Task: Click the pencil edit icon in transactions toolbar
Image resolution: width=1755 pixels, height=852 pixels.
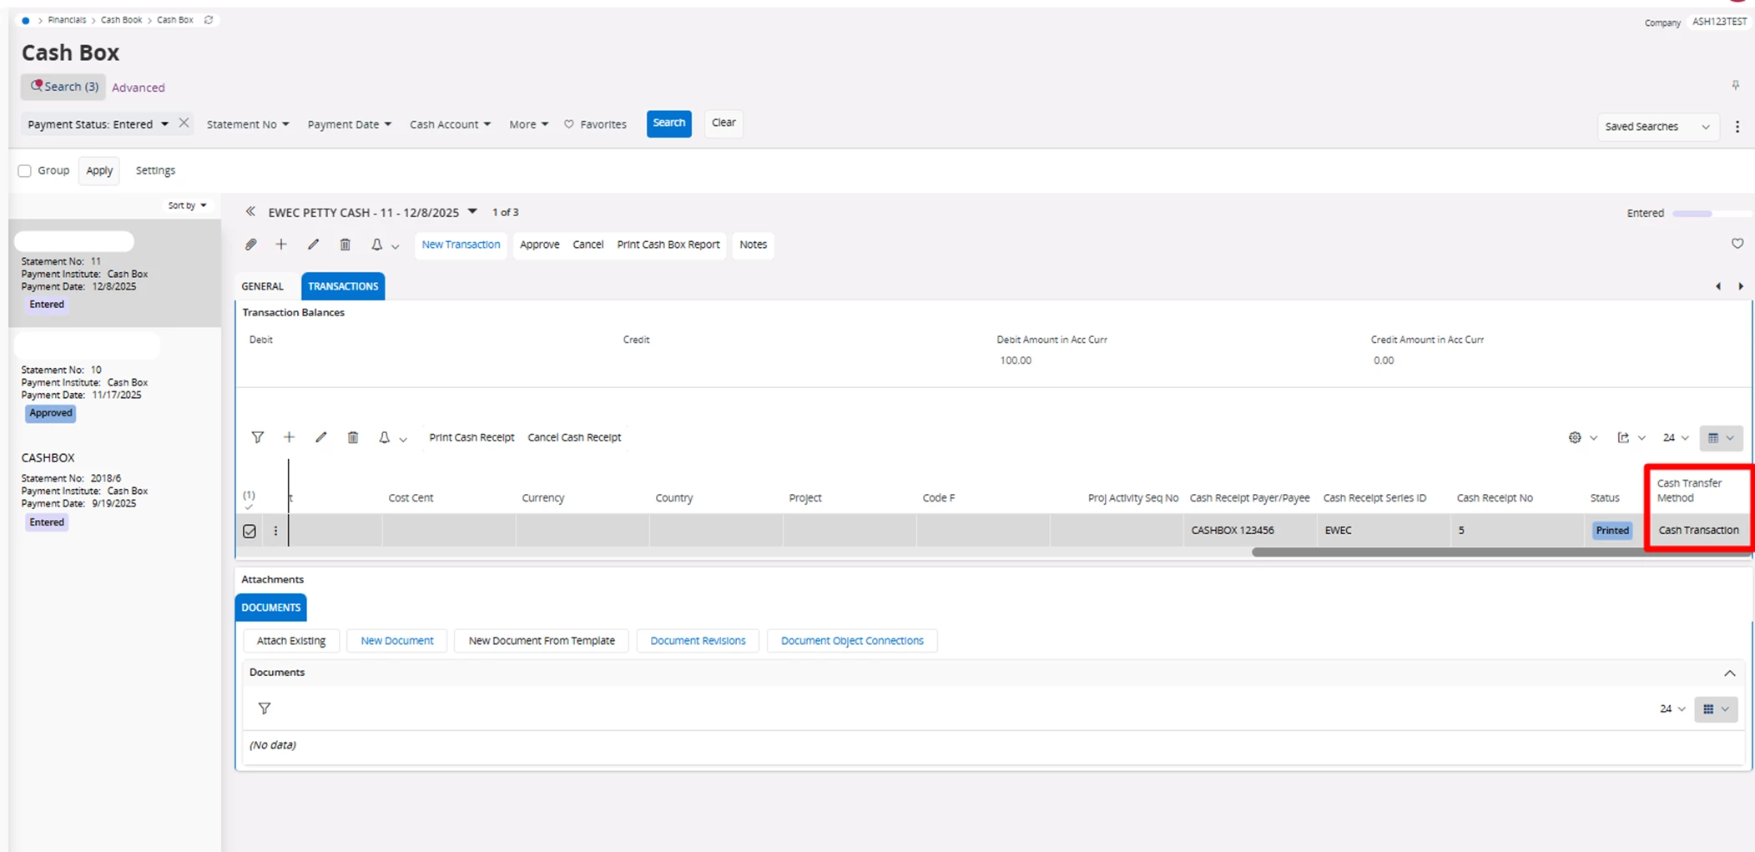Action: [x=320, y=437]
